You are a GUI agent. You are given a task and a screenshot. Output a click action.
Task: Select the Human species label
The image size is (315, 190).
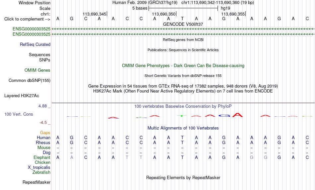pyautogui.click(x=43, y=137)
